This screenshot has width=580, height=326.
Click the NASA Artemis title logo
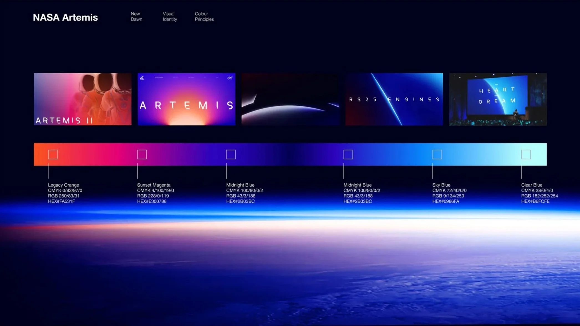[65, 17]
